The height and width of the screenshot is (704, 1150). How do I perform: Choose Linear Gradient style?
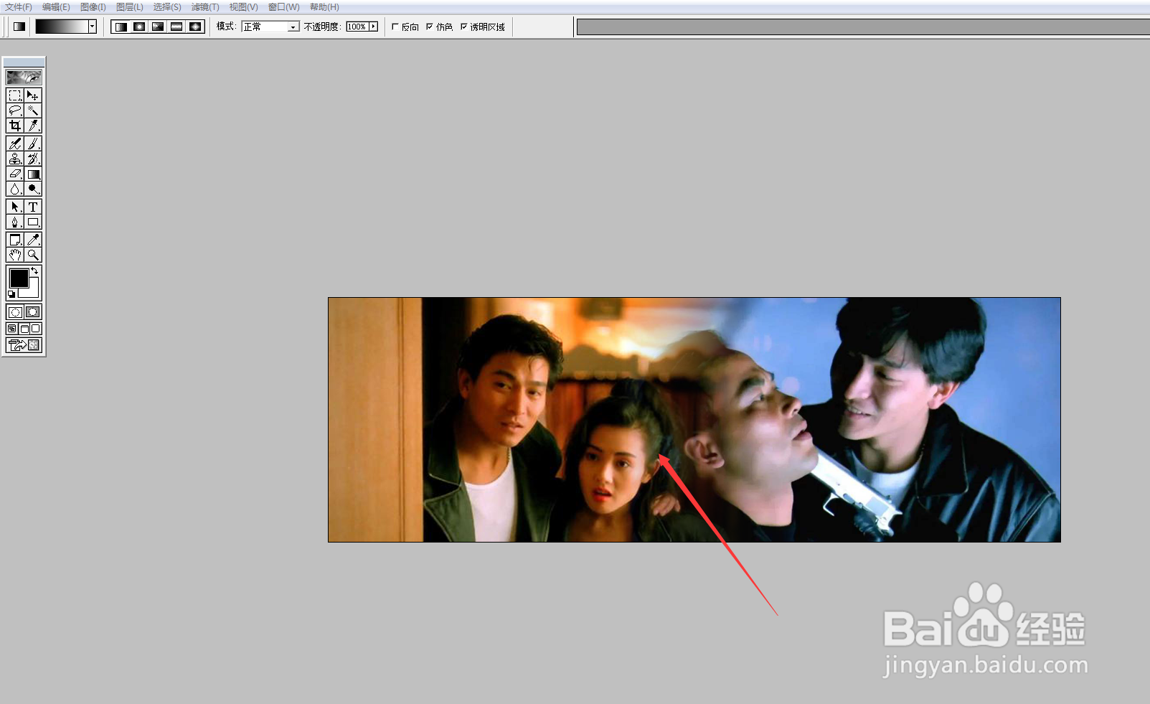(x=121, y=27)
